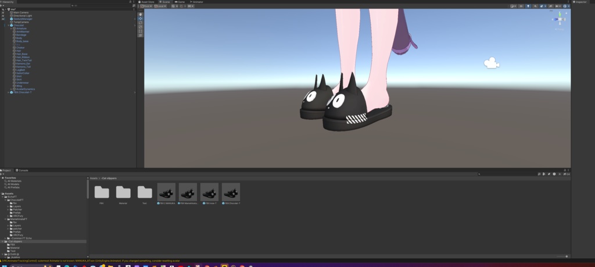The image size is (595, 267).
Task: Select ~Cat slippers folder in Project tree
Action: [15, 241]
